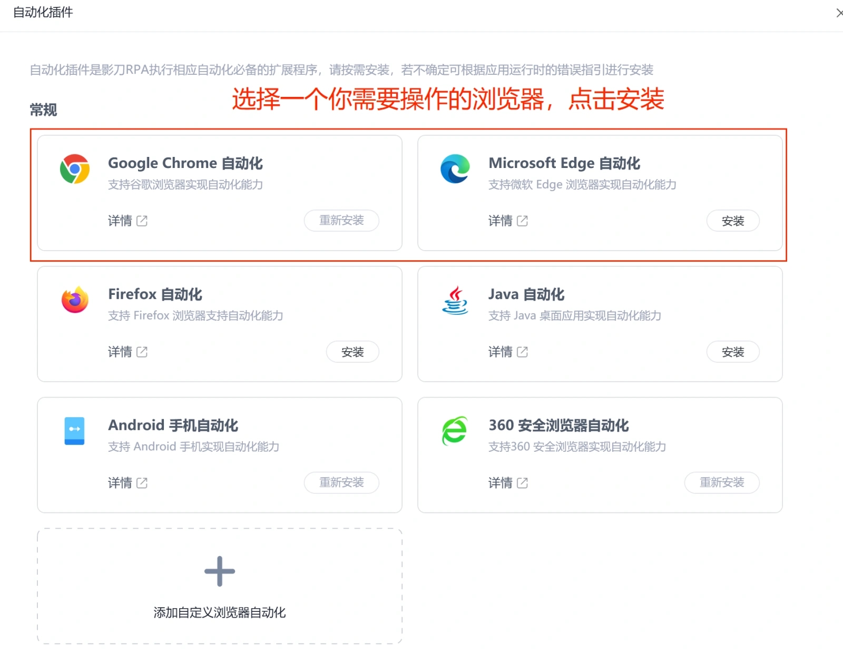The height and width of the screenshot is (653, 843).
Task: Click the Google Chrome 自动化 title
Action: [185, 163]
